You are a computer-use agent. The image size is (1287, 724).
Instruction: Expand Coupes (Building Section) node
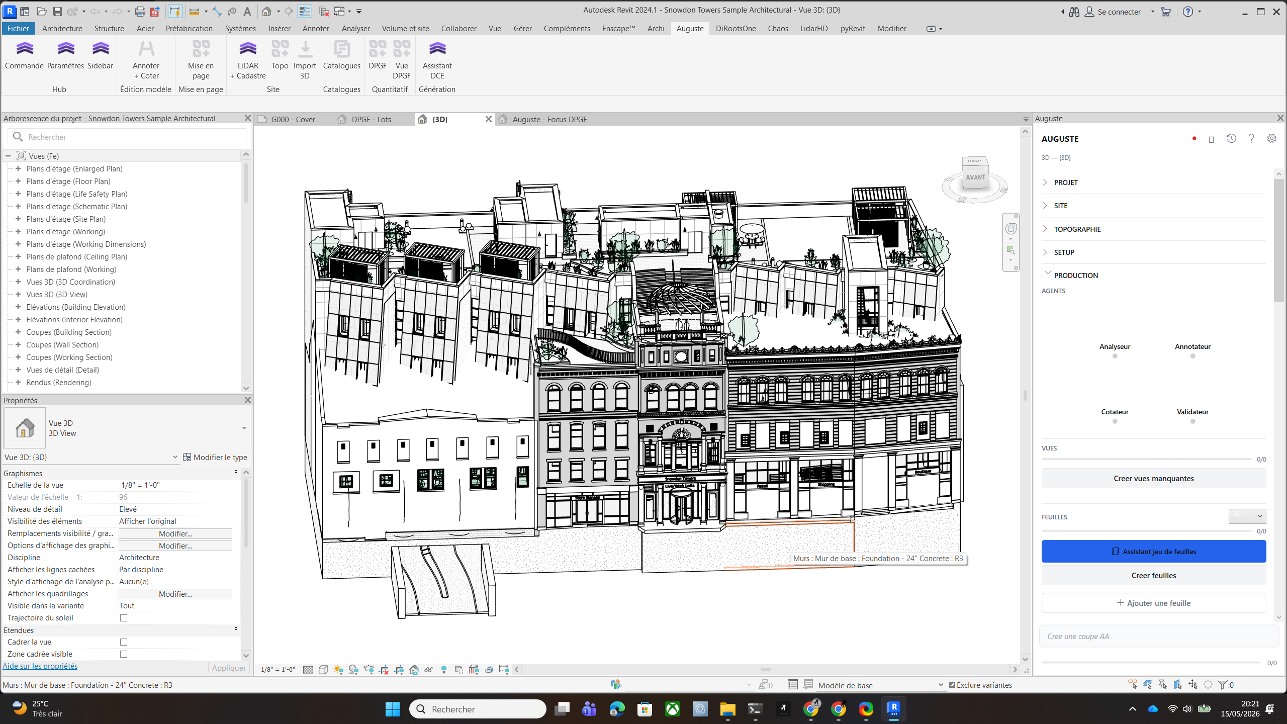(18, 332)
